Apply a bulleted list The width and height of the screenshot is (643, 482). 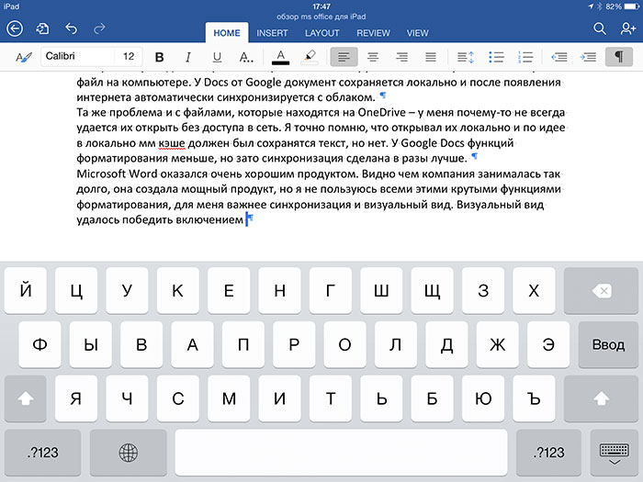[x=497, y=57]
